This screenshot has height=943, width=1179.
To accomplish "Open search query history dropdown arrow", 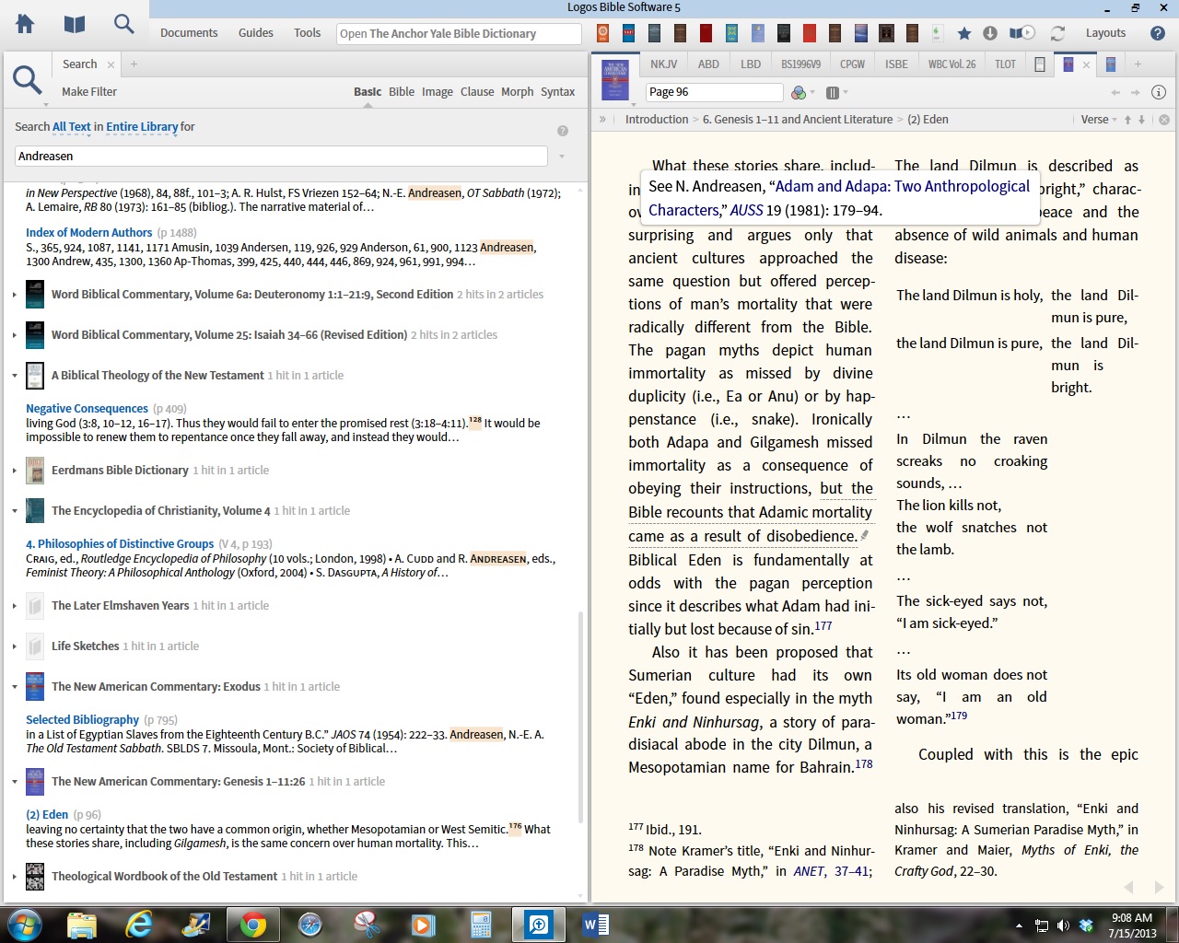I will click(562, 157).
